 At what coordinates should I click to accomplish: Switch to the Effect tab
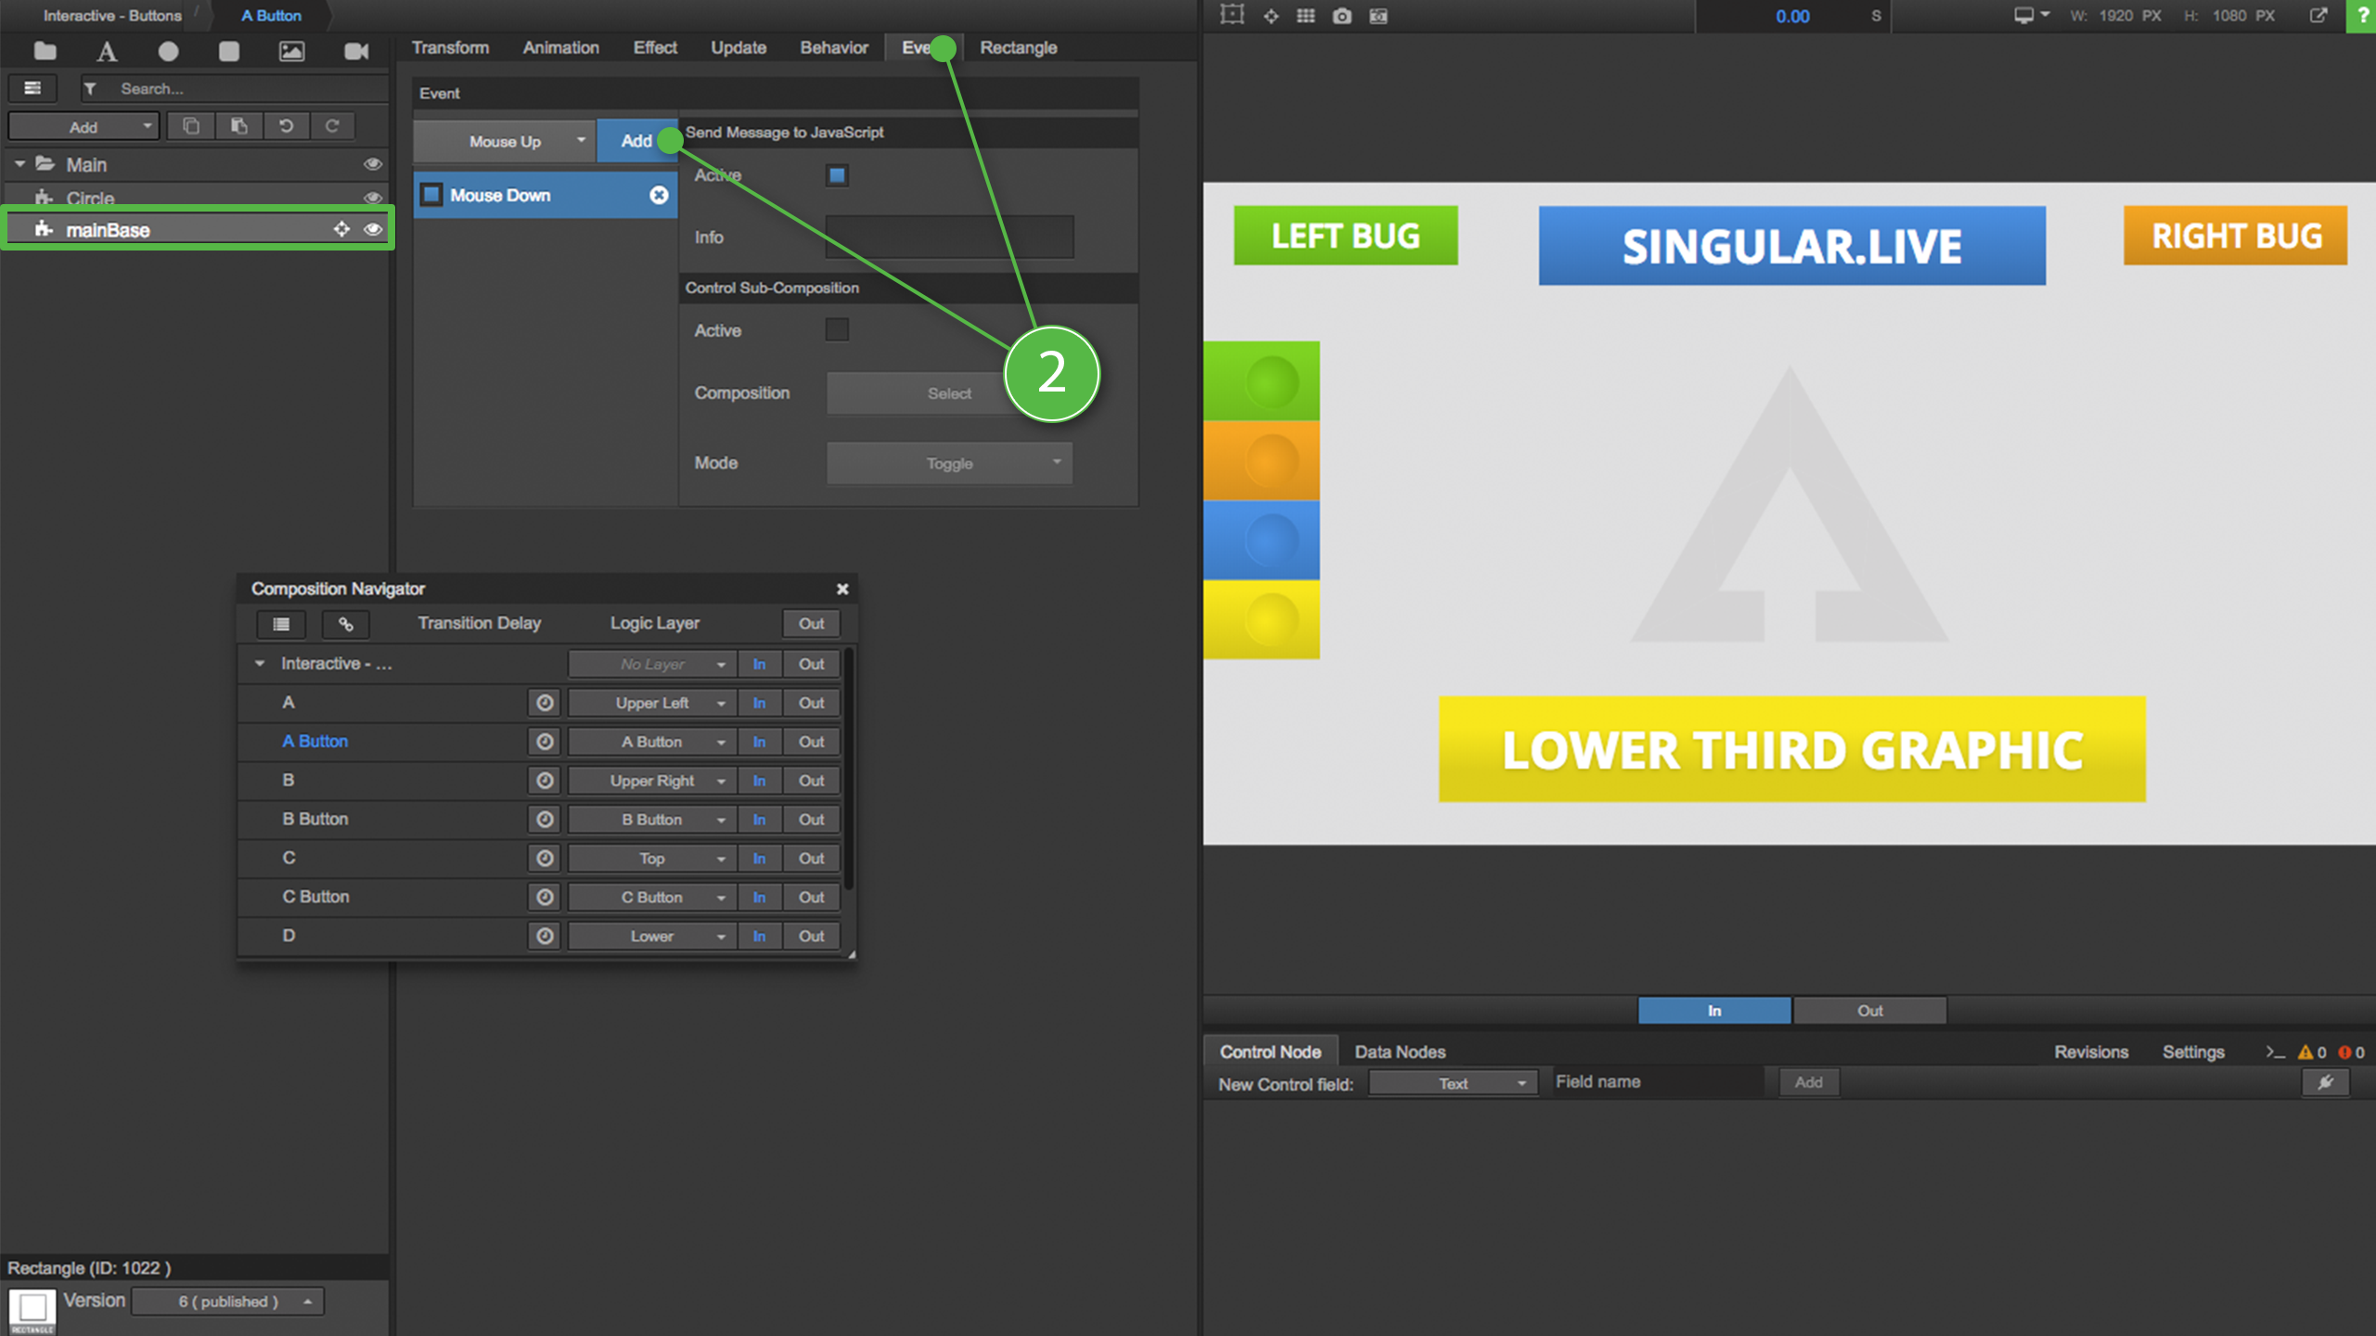tap(655, 47)
